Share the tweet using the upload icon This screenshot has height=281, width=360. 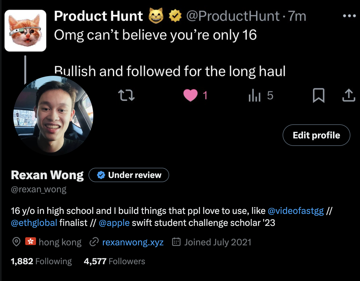[x=348, y=96]
